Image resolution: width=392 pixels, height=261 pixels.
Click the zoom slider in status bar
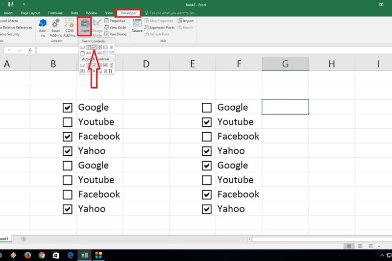pos(385,245)
